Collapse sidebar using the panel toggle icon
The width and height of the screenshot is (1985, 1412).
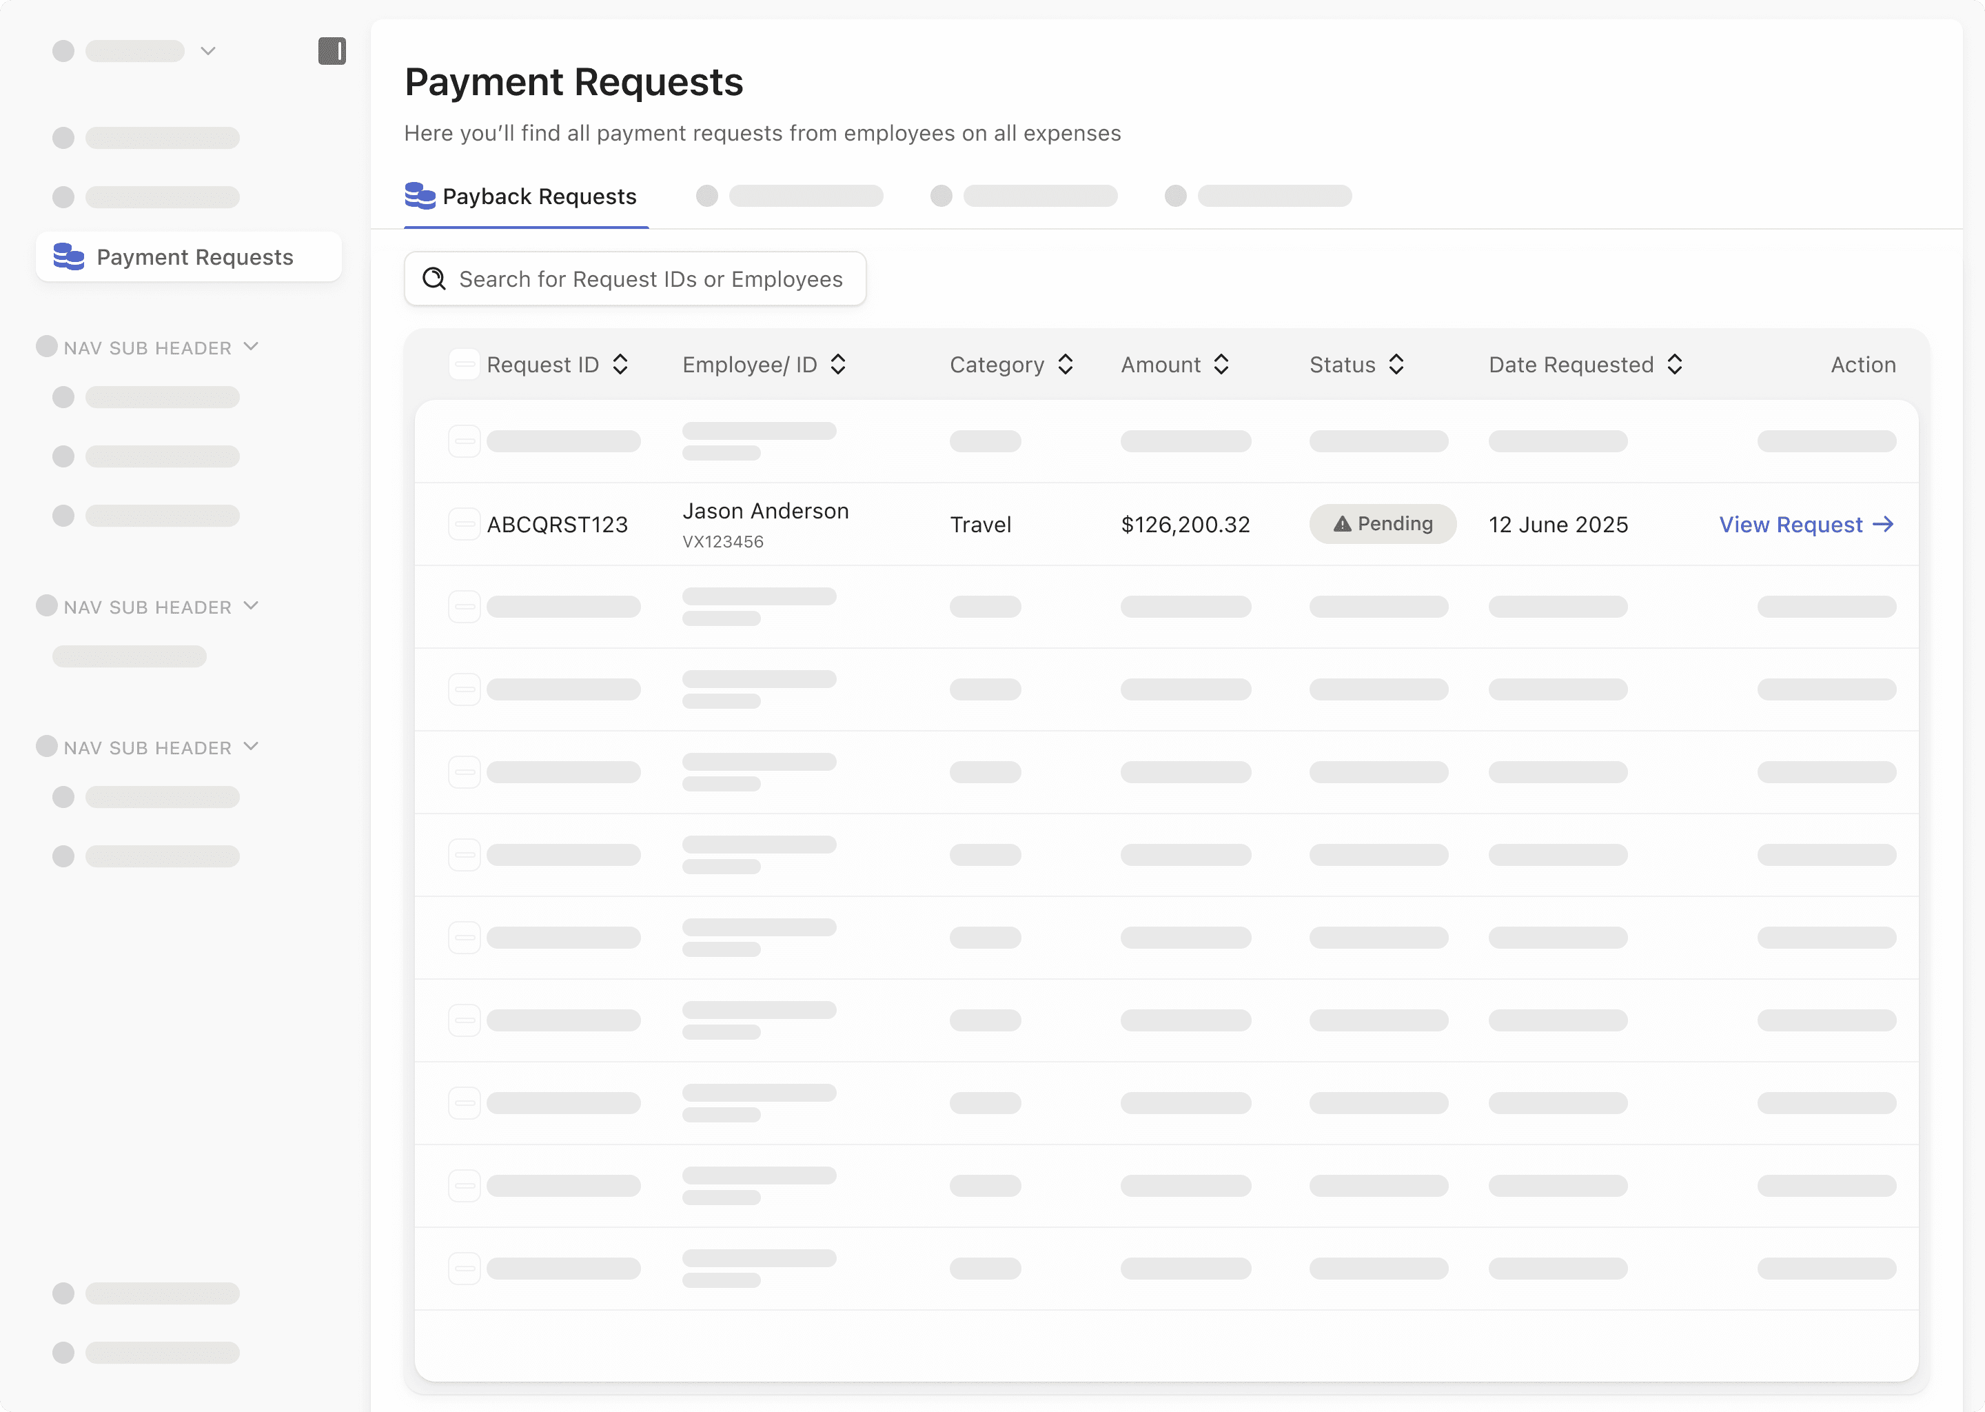[331, 51]
